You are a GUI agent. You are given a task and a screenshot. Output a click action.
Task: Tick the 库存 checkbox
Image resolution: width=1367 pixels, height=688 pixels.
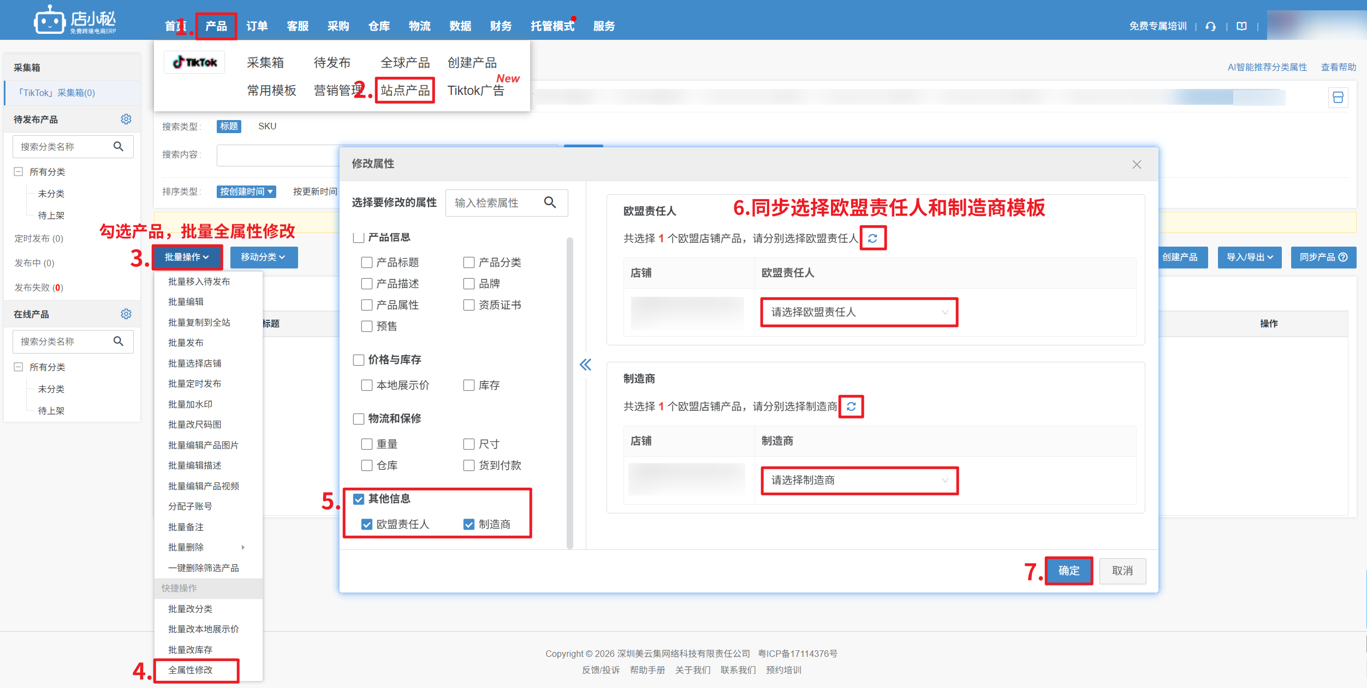(x=469, y=385)
